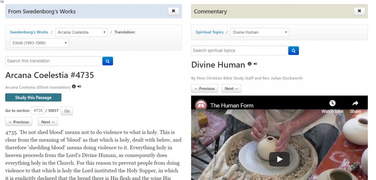Click info icon next to Arcana Coelestia subtitle
Screen dimensions: 376x180
[74, 87]
